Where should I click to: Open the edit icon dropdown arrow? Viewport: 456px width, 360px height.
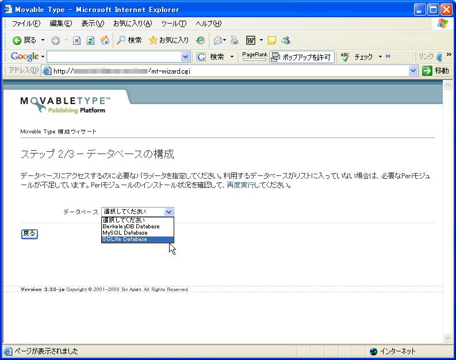[261, 40]
